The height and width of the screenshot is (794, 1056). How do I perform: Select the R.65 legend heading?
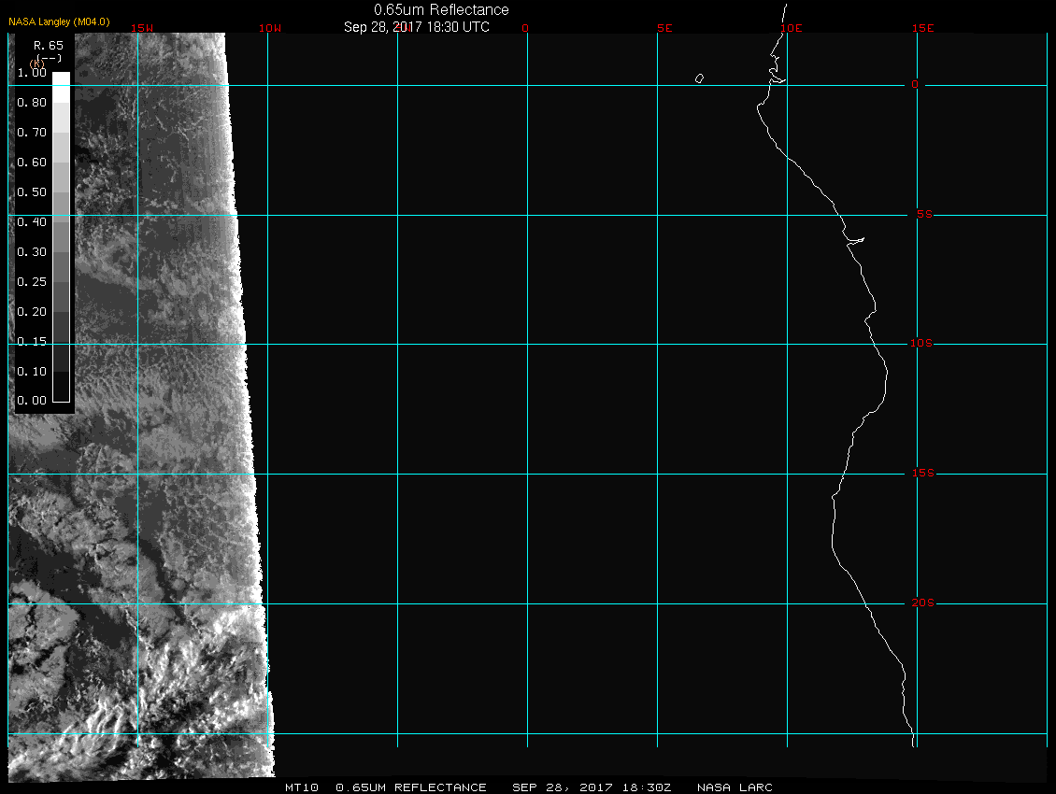[48, 45]
